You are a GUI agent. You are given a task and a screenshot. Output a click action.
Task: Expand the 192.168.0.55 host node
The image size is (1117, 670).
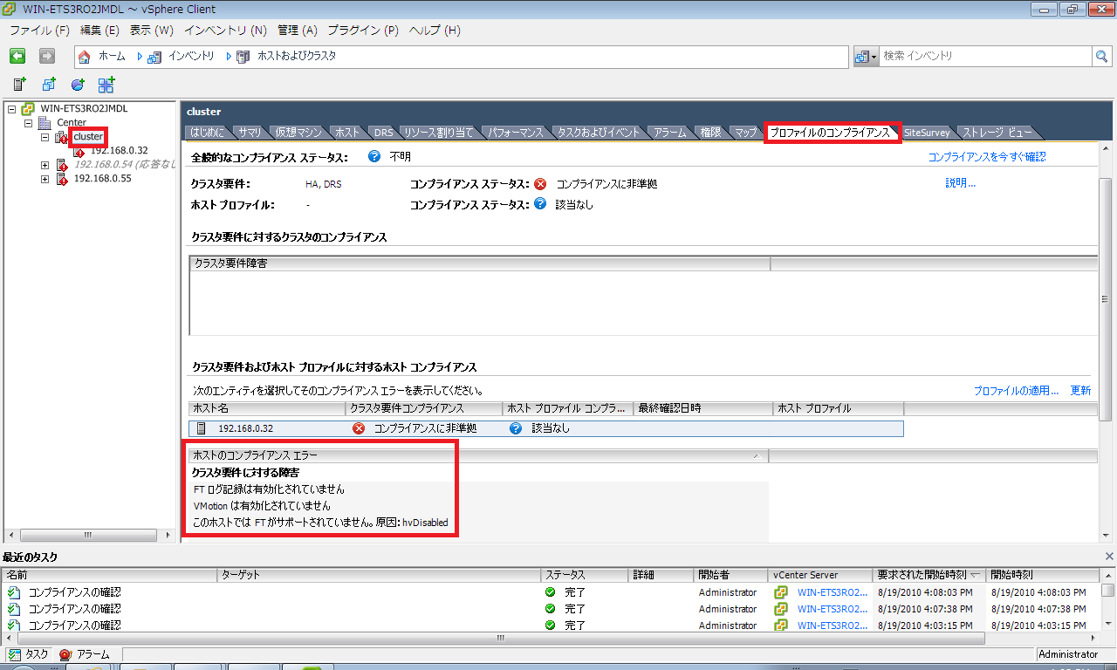[x=45, y=179]
